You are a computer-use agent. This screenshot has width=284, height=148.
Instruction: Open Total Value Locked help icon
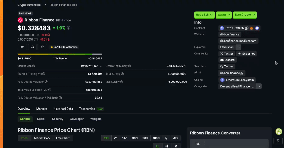point(50,90)
